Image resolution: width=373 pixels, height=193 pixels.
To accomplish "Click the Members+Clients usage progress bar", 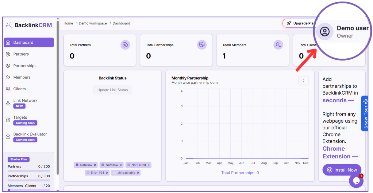I will point(29,190).
